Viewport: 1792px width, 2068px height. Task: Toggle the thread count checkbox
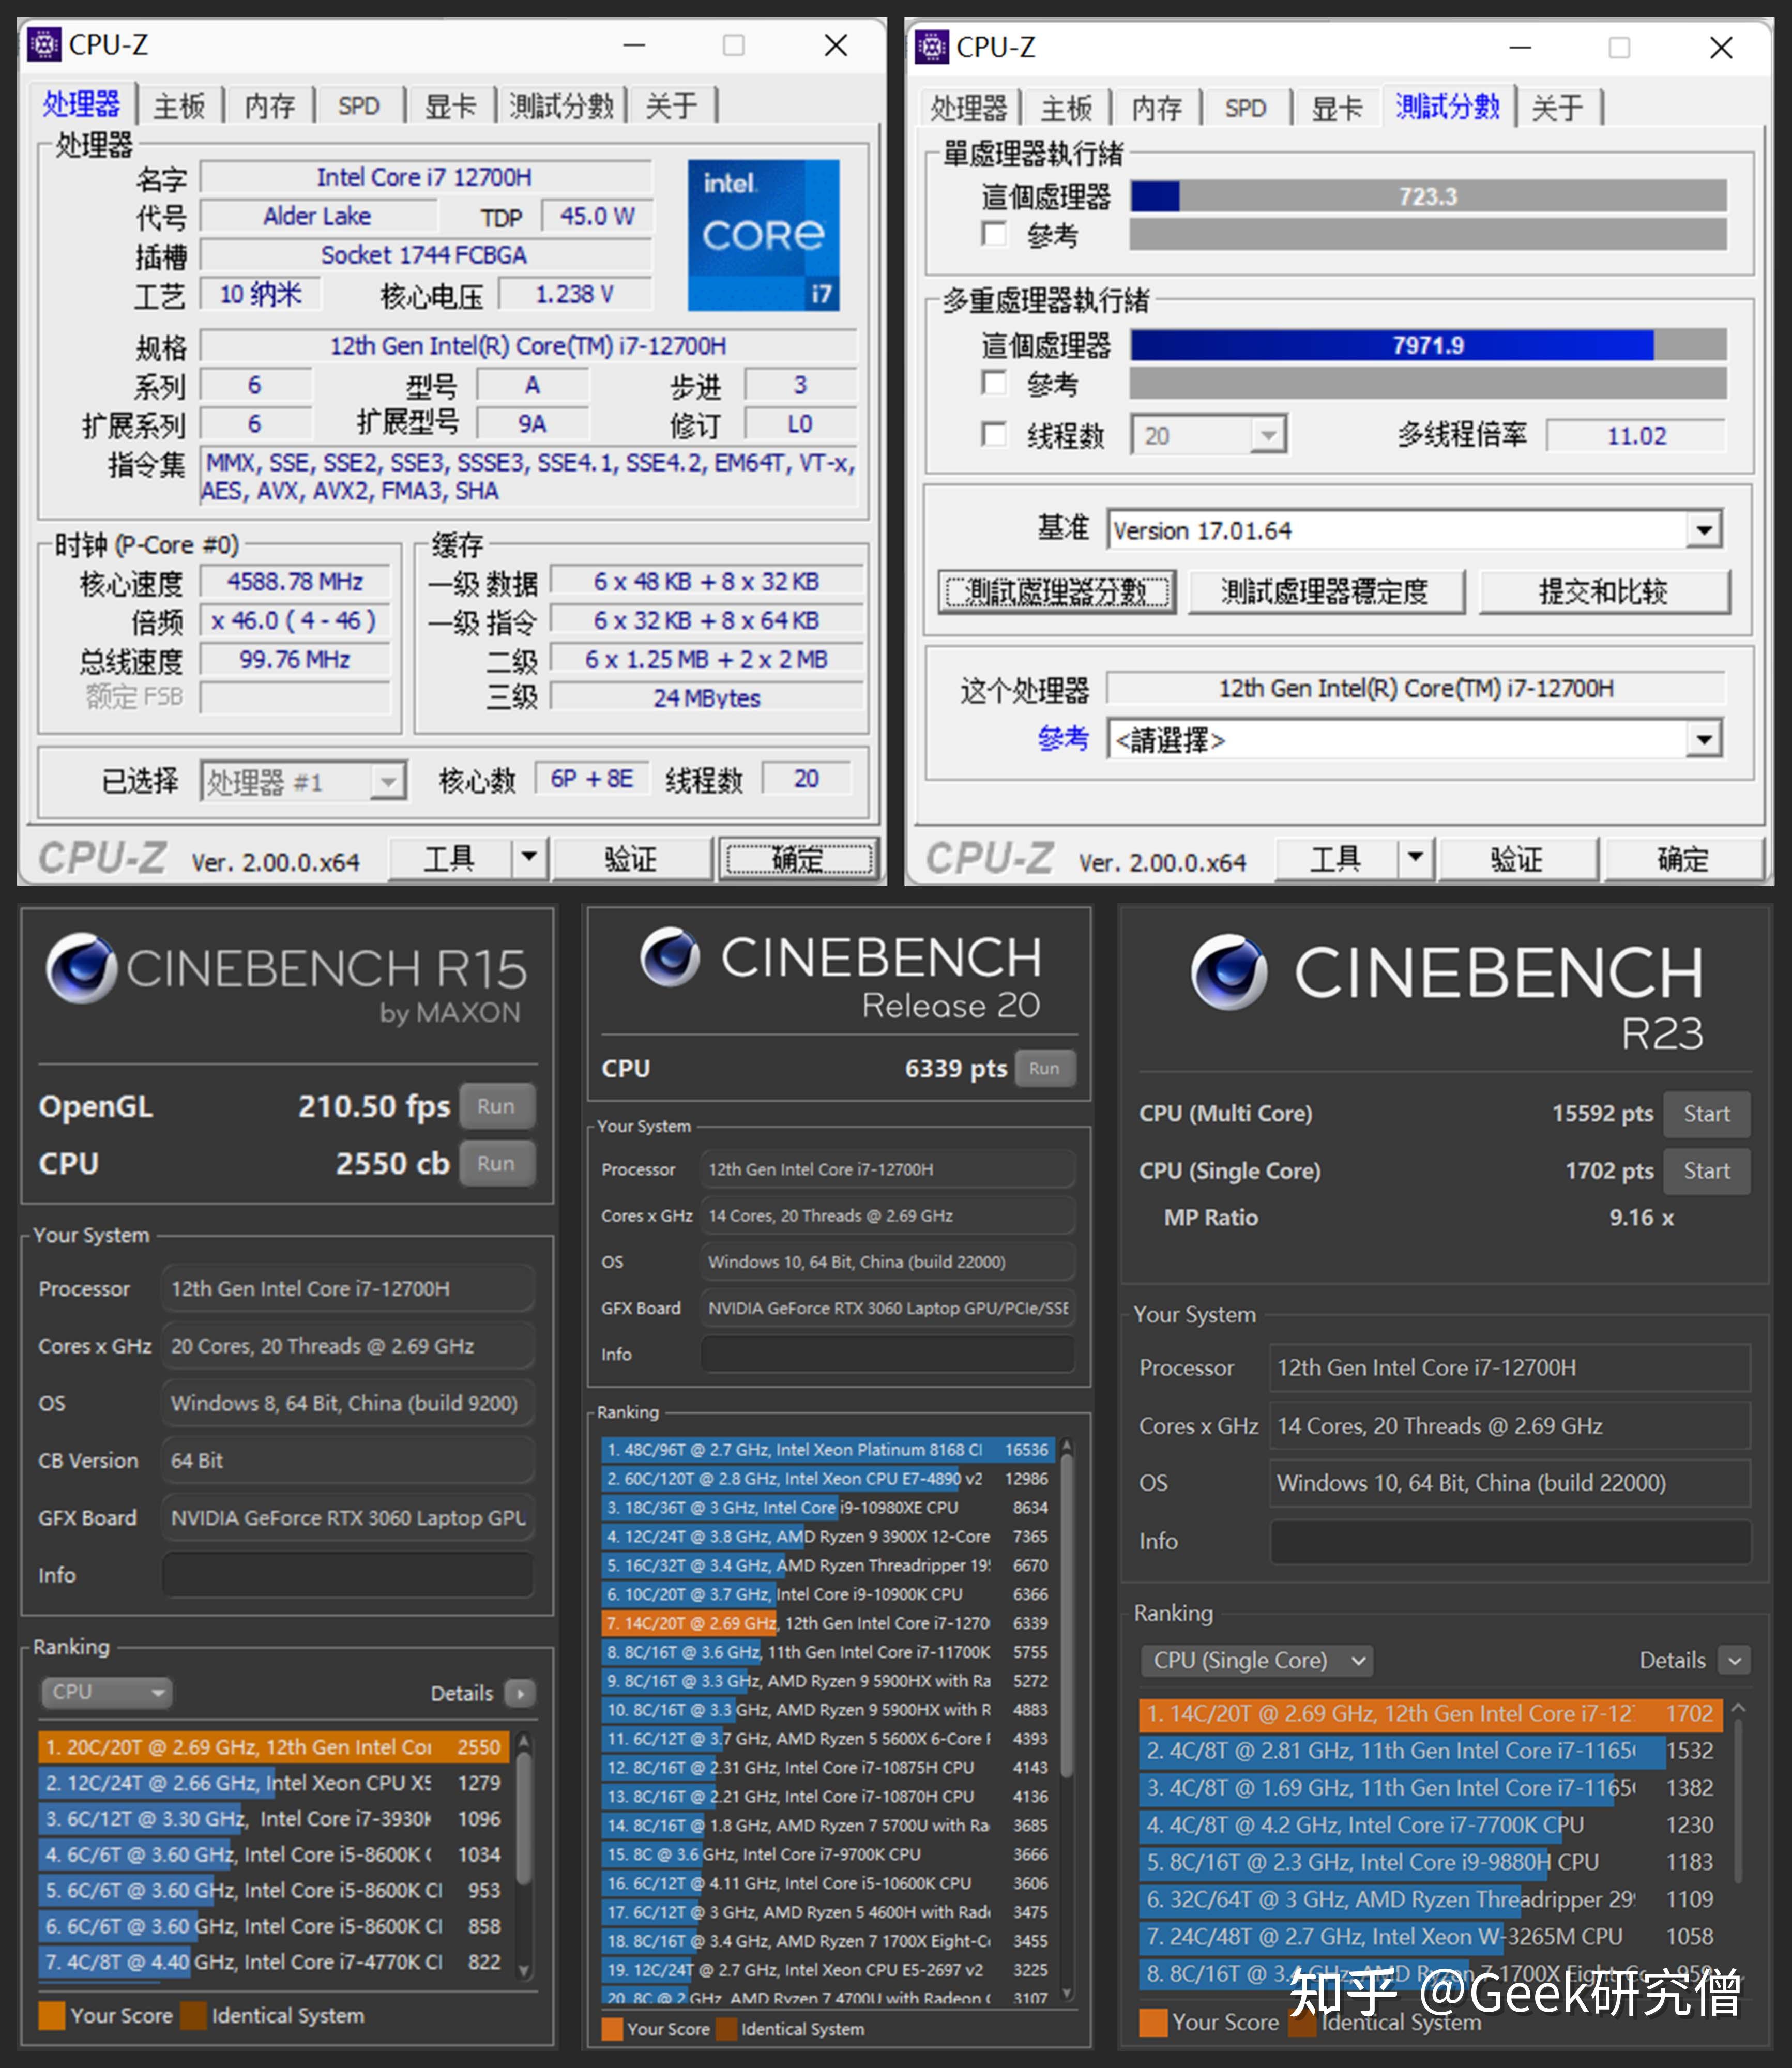pos(994,435)
